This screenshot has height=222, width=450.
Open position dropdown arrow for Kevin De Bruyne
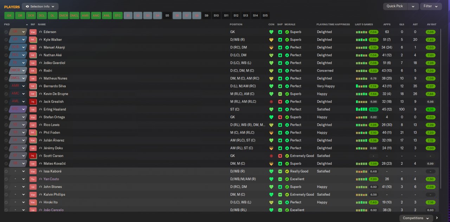[24, 94]
